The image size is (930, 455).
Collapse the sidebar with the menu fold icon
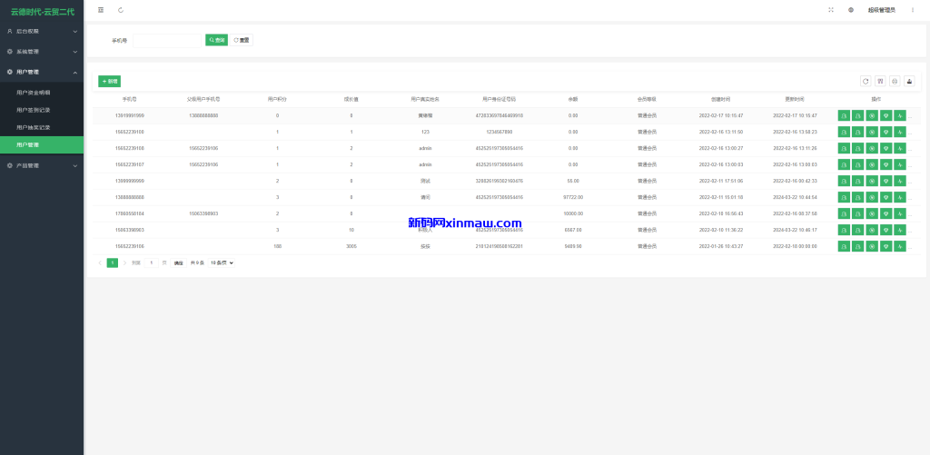pyautogui.click(x=101, y=10)
